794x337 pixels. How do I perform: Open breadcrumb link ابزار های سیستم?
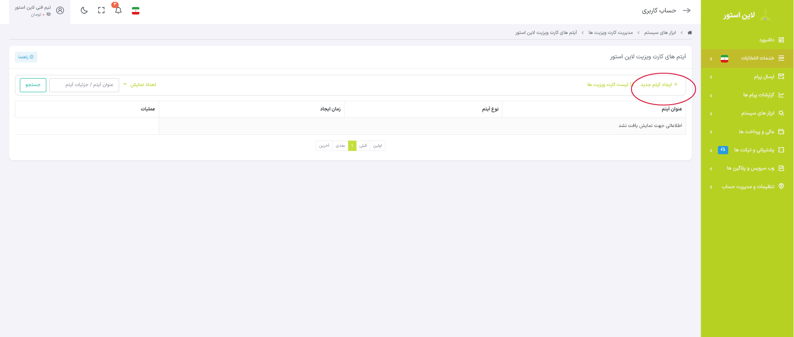point(660,33)
